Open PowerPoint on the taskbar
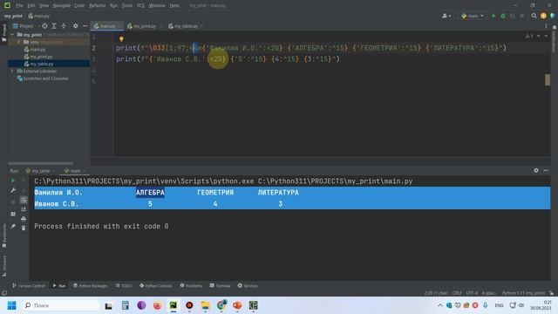 (237, 305)
